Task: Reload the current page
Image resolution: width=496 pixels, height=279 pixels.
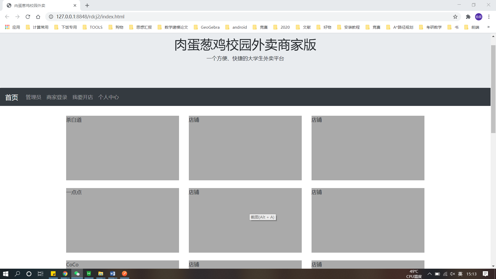Action: (28, 17)
